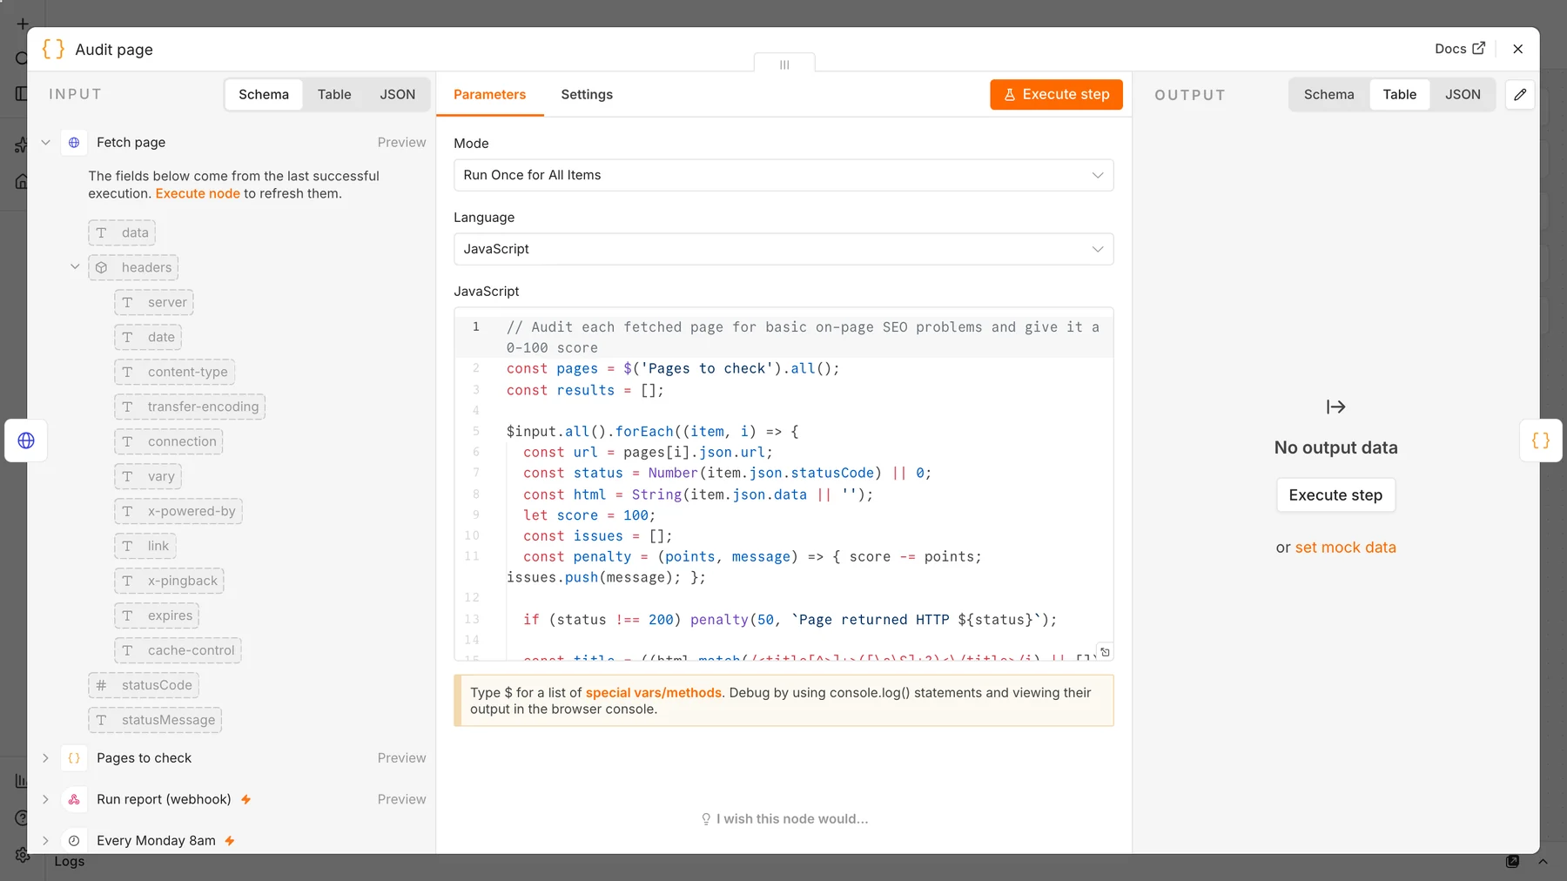Open the Settings tab

(587, 94)
